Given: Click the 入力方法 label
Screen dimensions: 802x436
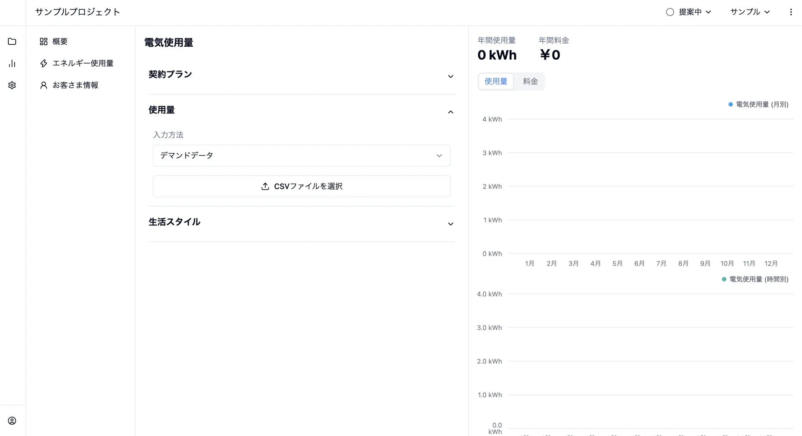Looking at the screenshot, I should point(168,135).
